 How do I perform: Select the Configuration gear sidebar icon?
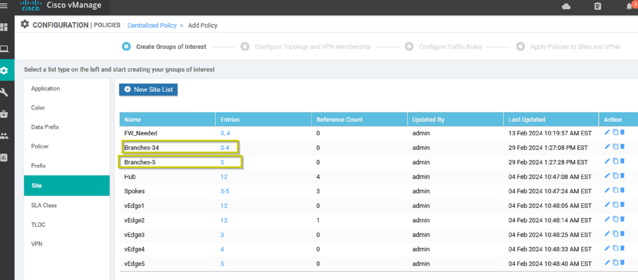(4, 70)
